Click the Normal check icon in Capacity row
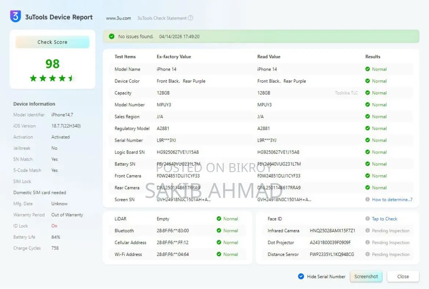429x289 pixels. 367,93
